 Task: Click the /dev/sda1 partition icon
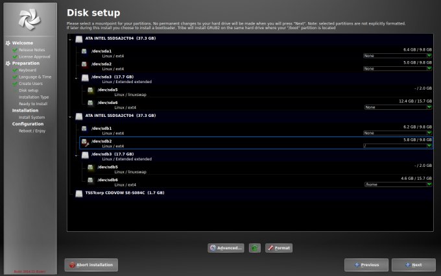84,51
